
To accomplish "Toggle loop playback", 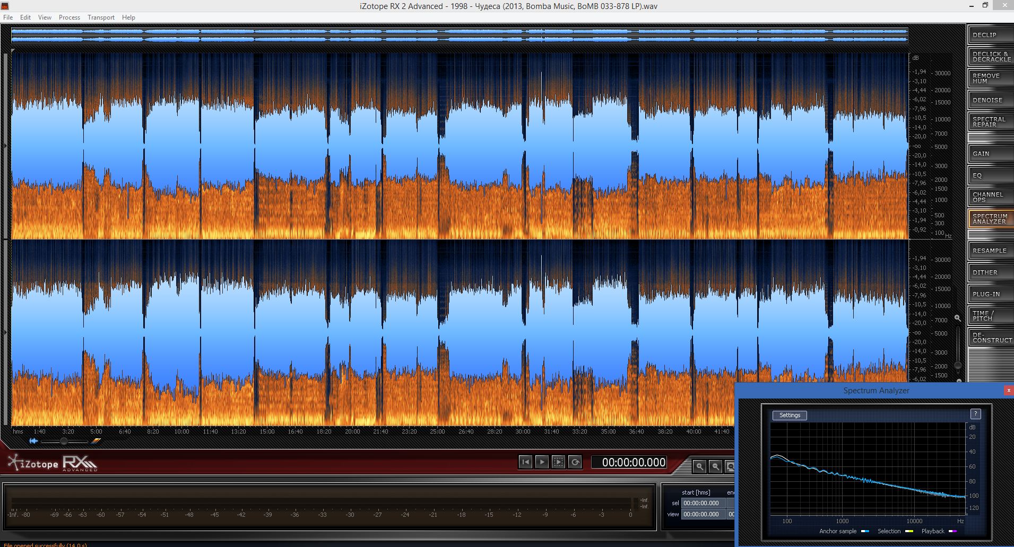I will tap(575, 462).
